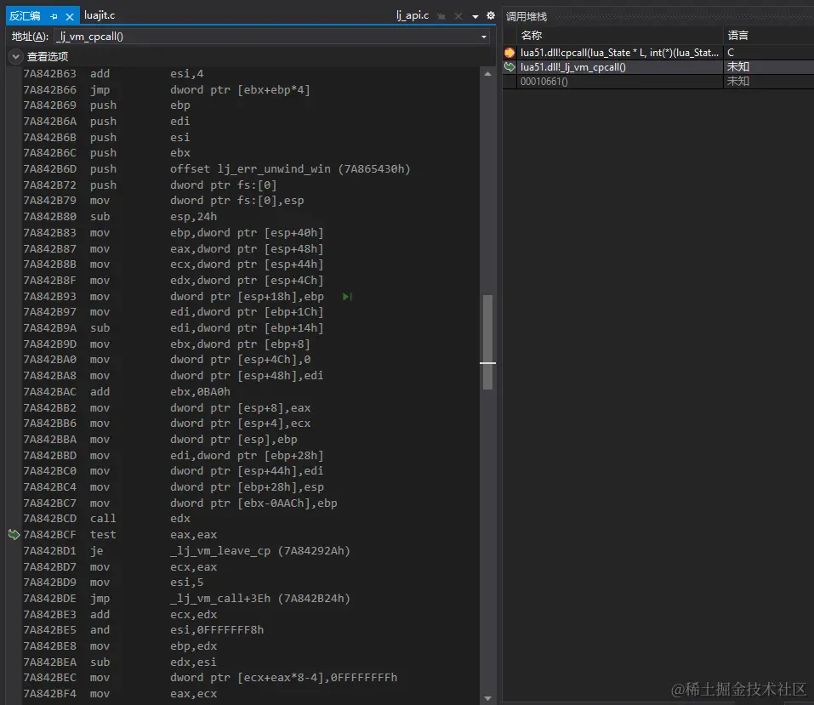
Task: Expand the address combo box dropdown
Action: coord(484,37)
